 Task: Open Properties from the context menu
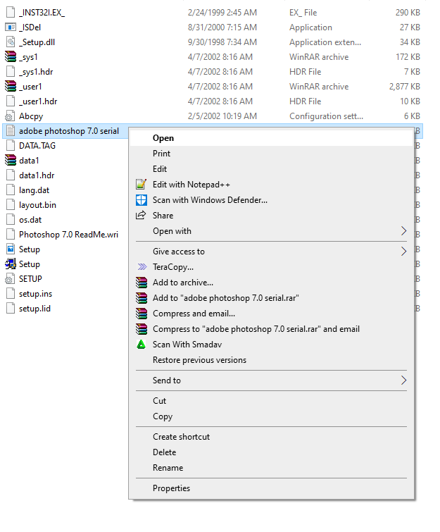pos(271,488)
